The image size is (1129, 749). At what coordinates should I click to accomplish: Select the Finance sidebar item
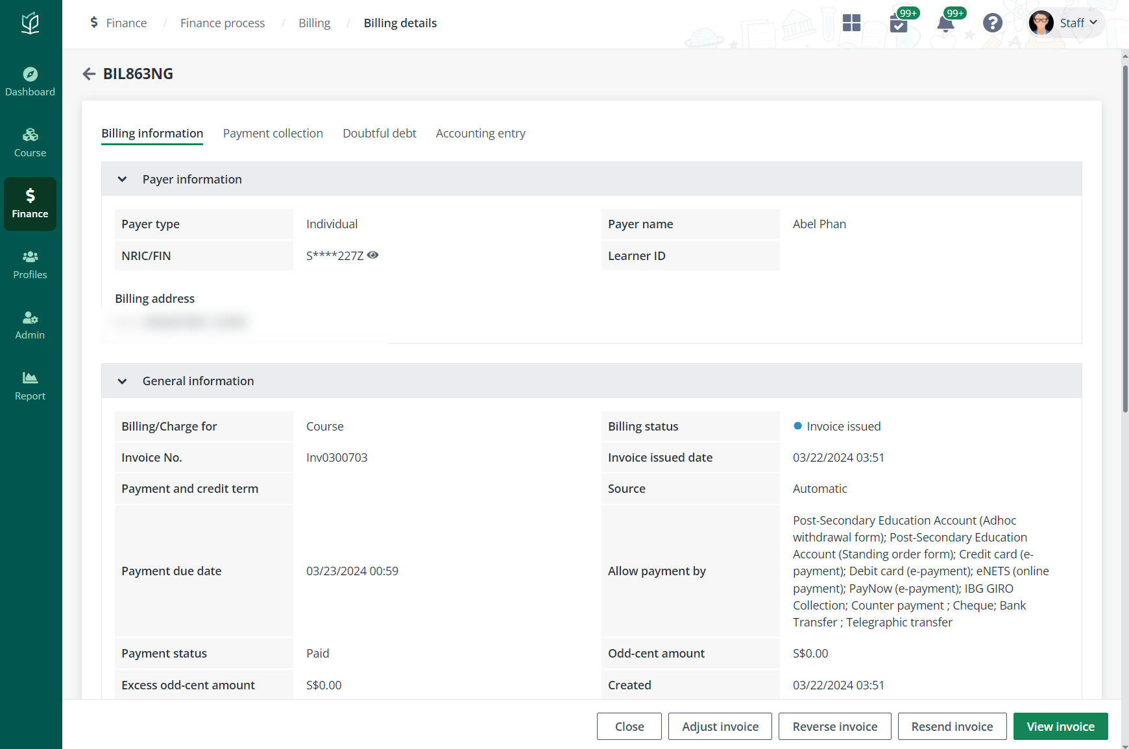tap(30, 204)
